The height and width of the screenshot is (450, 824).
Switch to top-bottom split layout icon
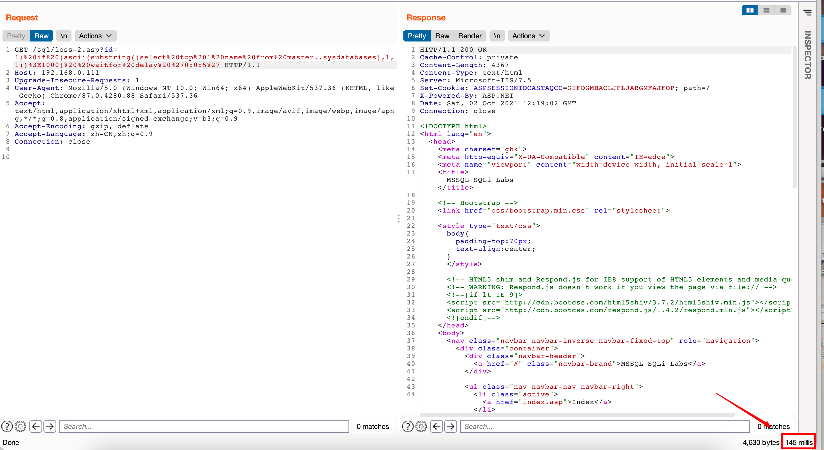767,10
